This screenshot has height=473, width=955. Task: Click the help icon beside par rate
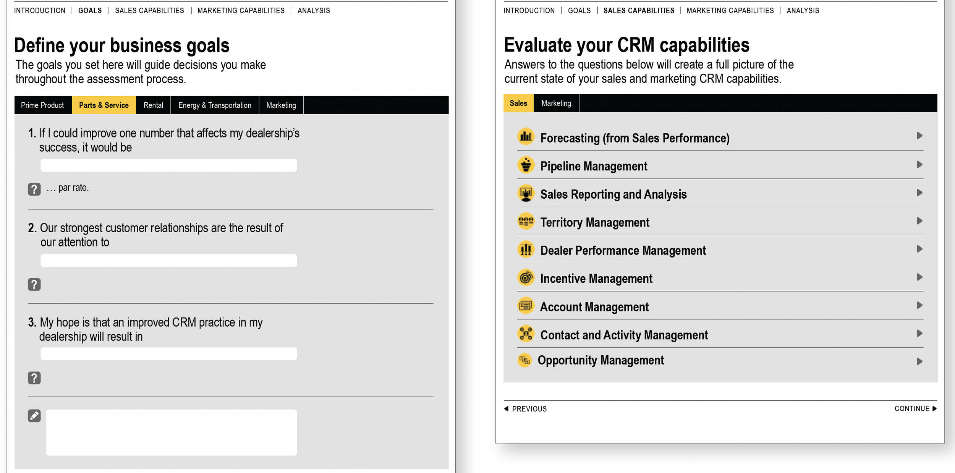[x=34, y=189]
